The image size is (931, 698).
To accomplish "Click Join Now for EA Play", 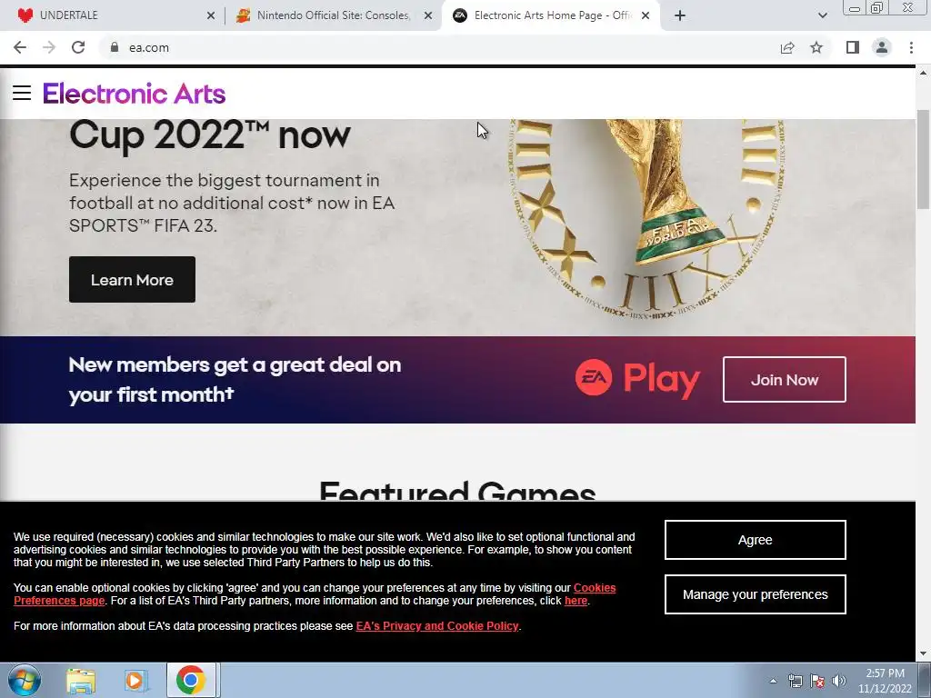I will pos(785,379).
